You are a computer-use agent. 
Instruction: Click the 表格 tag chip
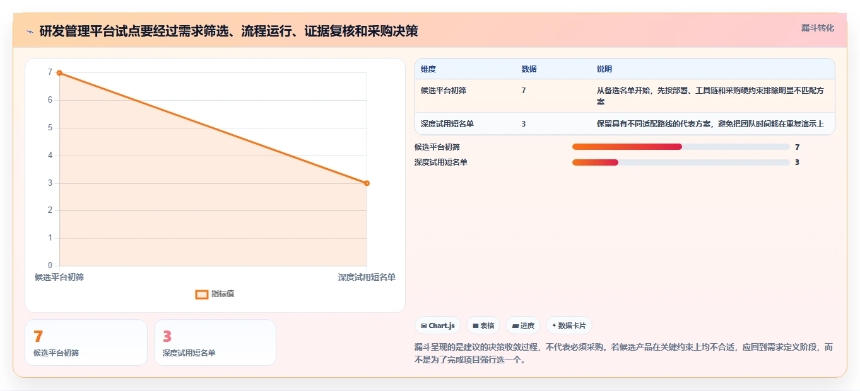(x=483, y=326)
